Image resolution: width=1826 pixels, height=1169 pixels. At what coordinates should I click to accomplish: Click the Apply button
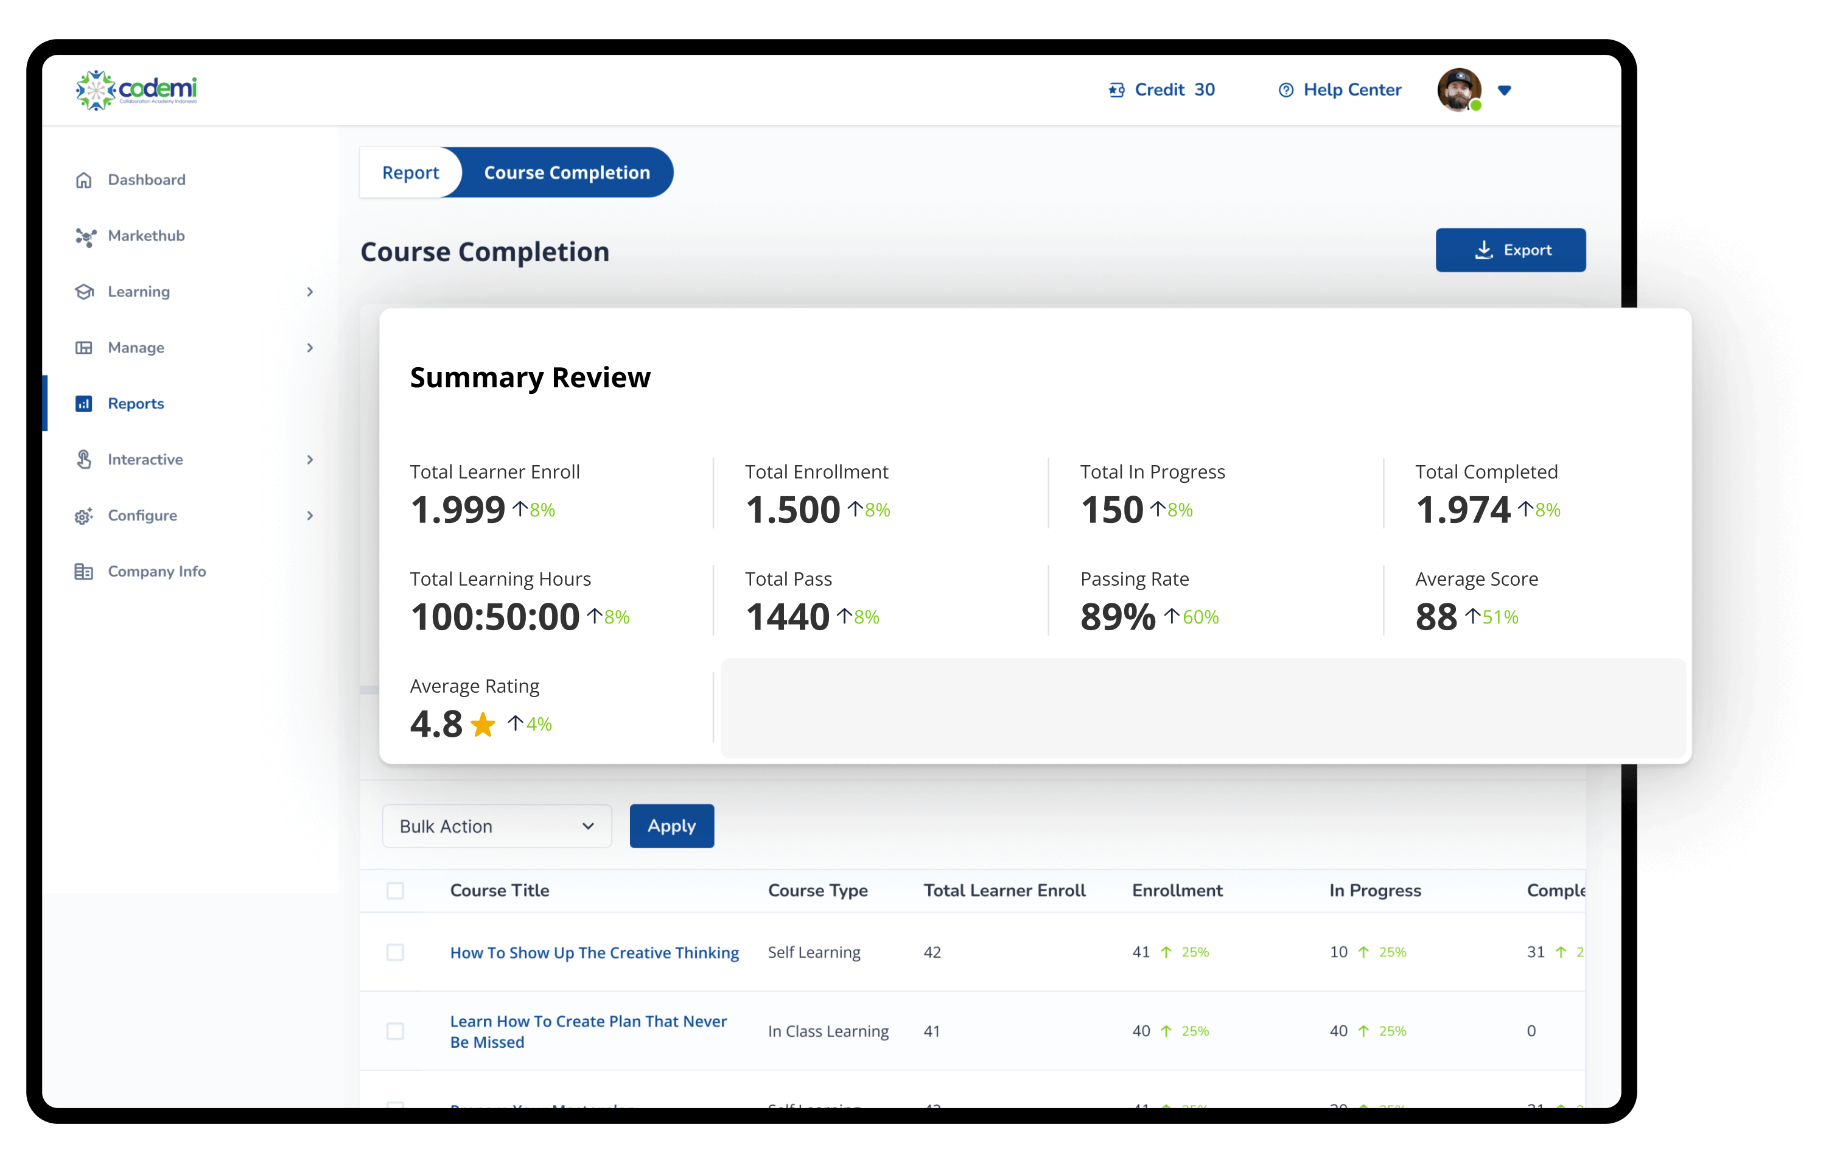[671, 826]
